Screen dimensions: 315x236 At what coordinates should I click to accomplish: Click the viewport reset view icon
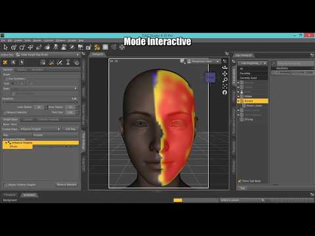click(x=224, y=92)
